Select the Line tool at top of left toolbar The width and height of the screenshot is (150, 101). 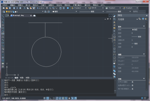(x=3, y=16)
